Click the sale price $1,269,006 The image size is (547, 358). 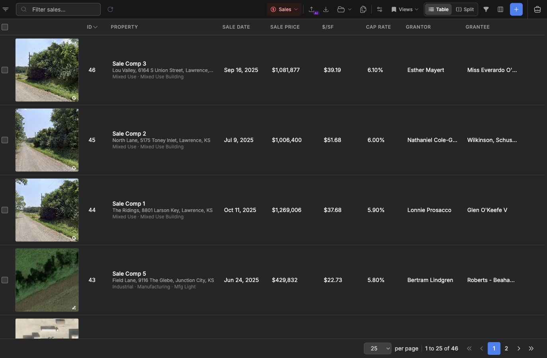pos(287,210)
